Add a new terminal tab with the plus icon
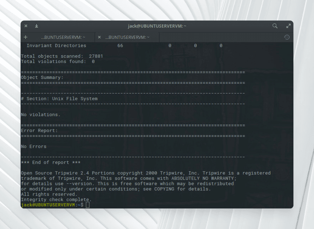 tap(26, 37)
